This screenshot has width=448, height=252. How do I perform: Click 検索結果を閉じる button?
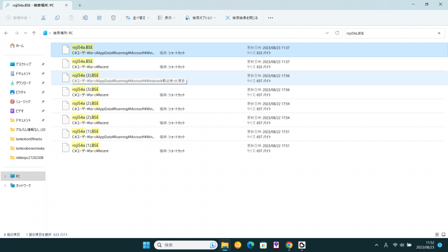[241, 17]
